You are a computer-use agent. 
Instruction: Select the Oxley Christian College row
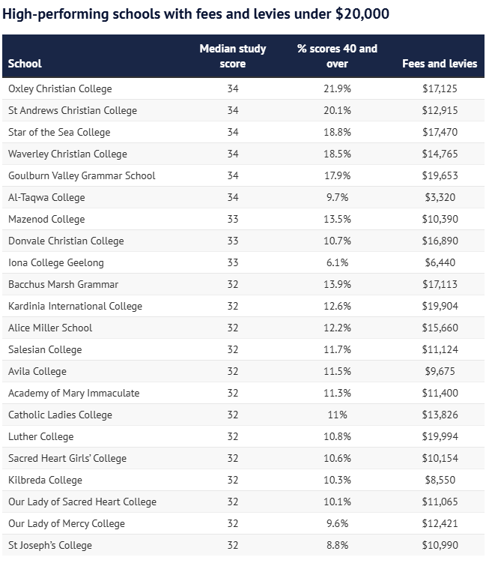(x=243, y=88)
